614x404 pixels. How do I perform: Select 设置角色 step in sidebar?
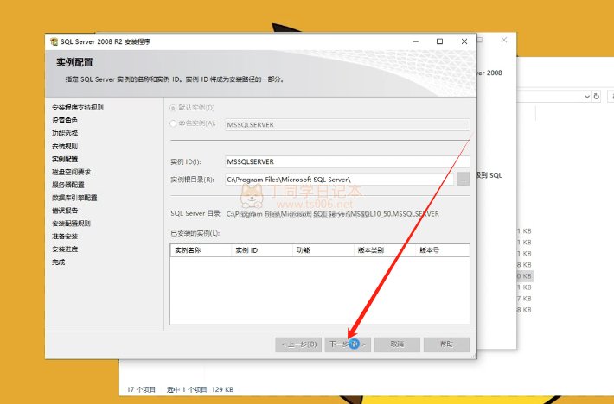(x=65, y=120)
